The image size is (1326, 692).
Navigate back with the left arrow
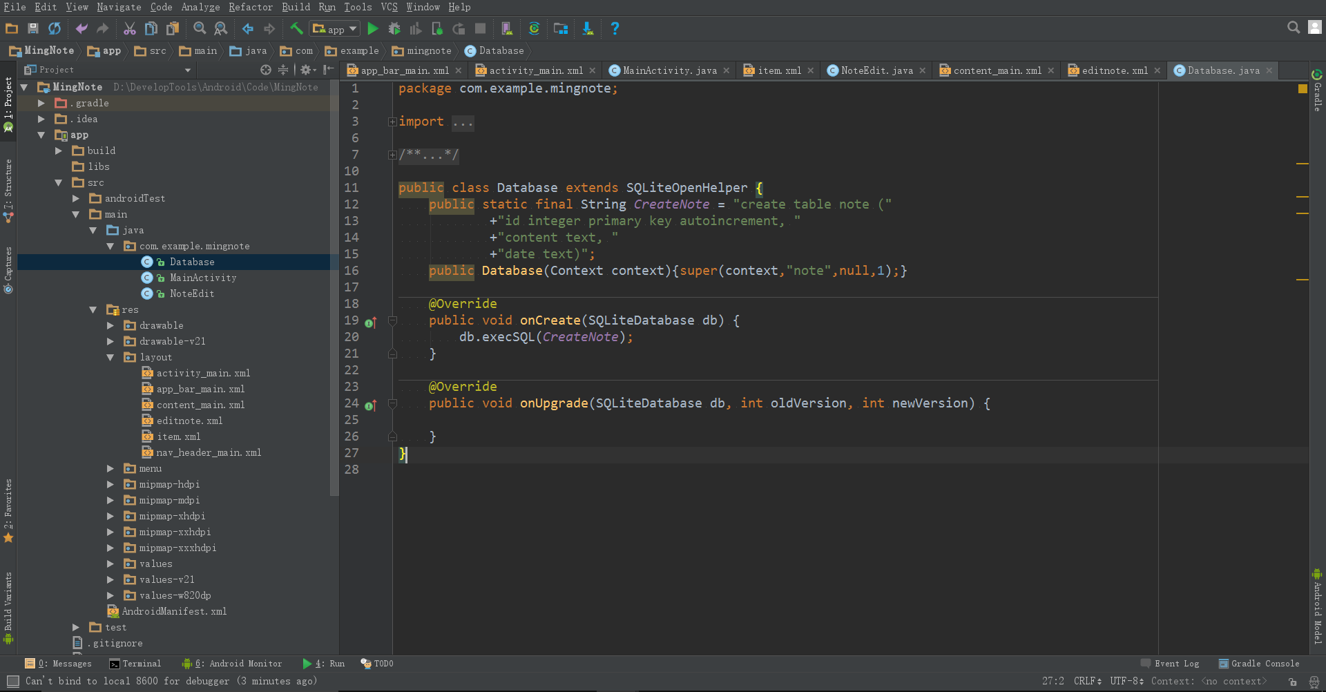[248, 28]
